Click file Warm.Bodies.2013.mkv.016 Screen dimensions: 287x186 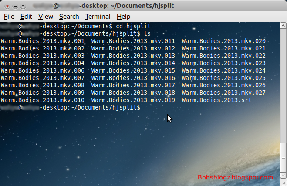point(133,78)
